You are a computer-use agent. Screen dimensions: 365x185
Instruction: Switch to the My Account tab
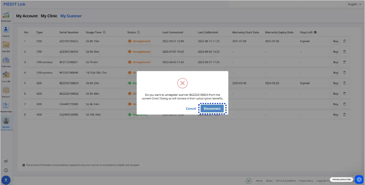(27, 16)
